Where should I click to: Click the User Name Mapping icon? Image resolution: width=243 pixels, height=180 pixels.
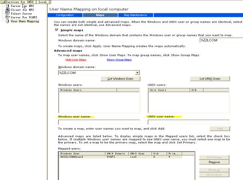7,21
